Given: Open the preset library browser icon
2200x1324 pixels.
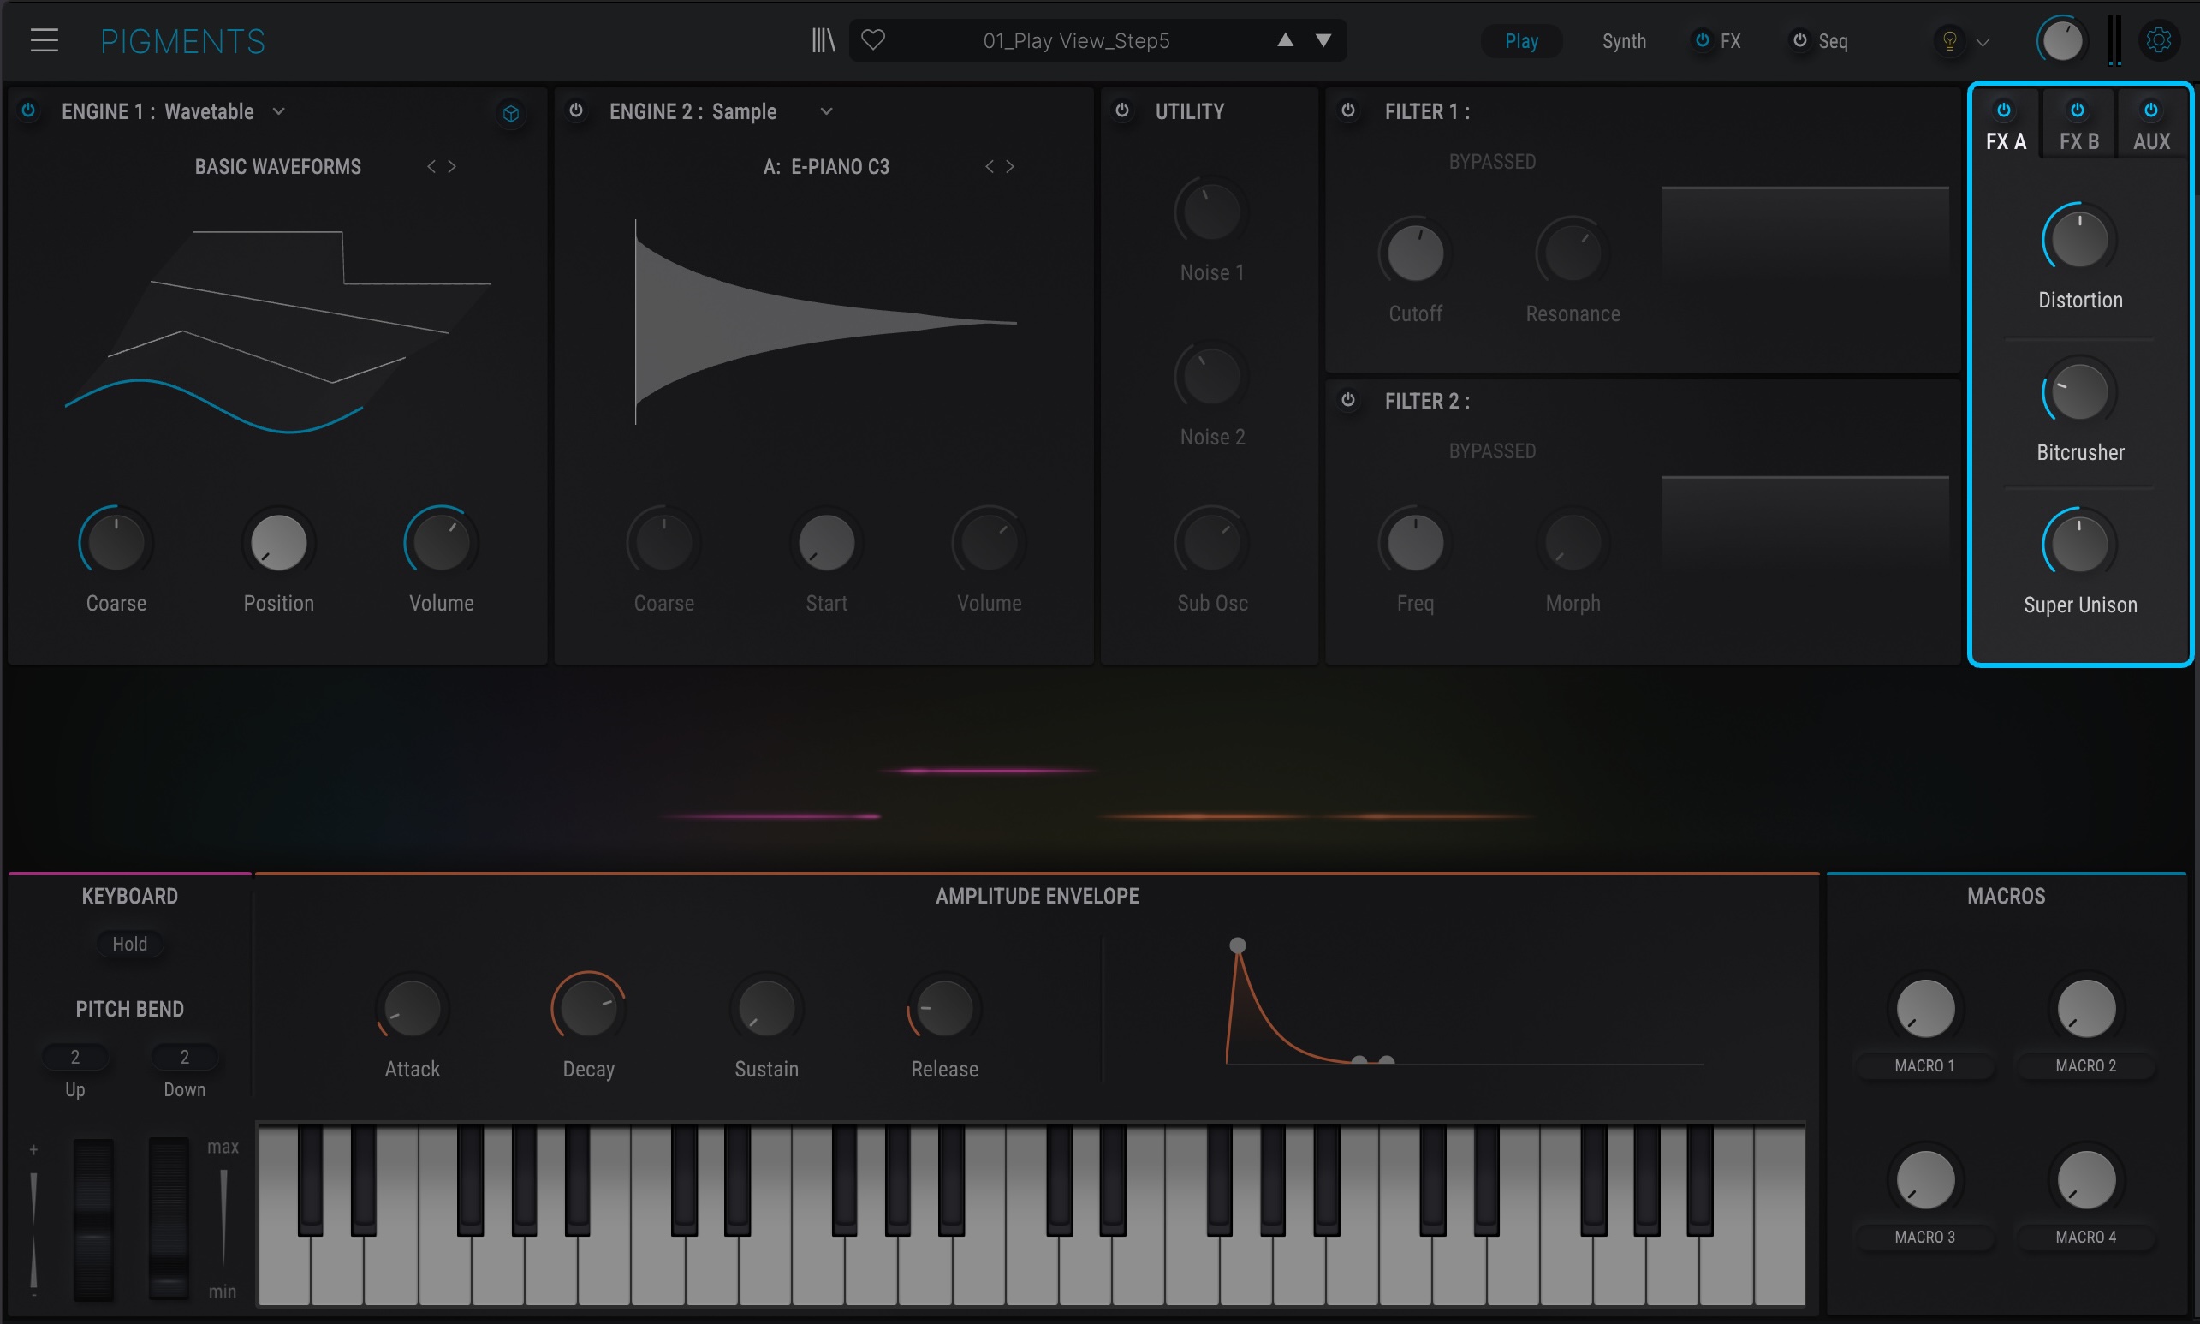Looking at the screenshot, I should coord(824,40).
